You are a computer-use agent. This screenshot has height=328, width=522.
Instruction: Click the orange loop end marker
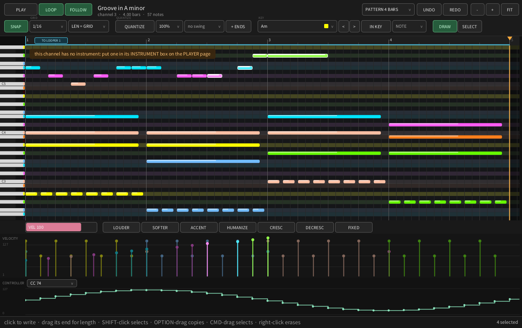[510, 39]
